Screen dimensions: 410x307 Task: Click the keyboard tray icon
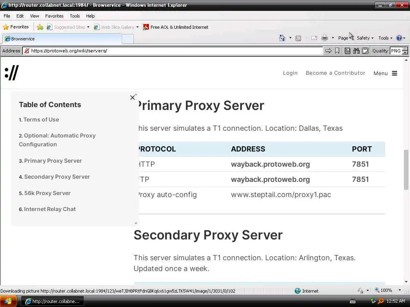coord(353,301)
